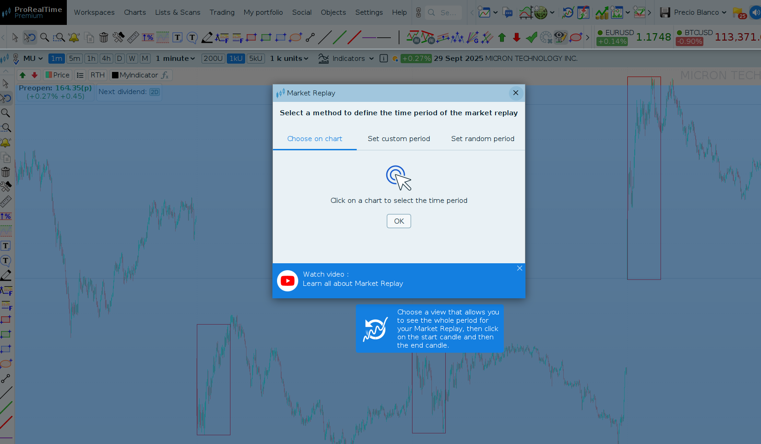Click the search field in top bar
This screenshot has height=444, width=761.
click(x=444, y=12)
